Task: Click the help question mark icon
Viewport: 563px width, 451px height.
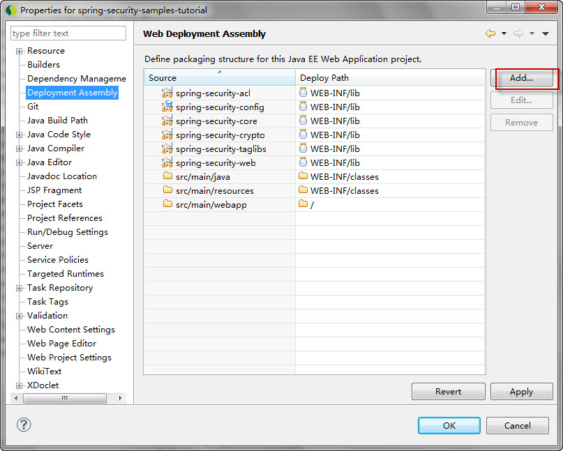Action: coord(24,425)
